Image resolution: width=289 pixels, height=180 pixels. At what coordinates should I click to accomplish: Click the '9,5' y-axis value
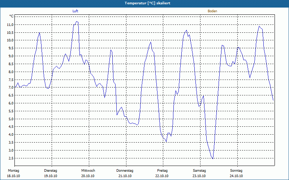pos(11,48)
